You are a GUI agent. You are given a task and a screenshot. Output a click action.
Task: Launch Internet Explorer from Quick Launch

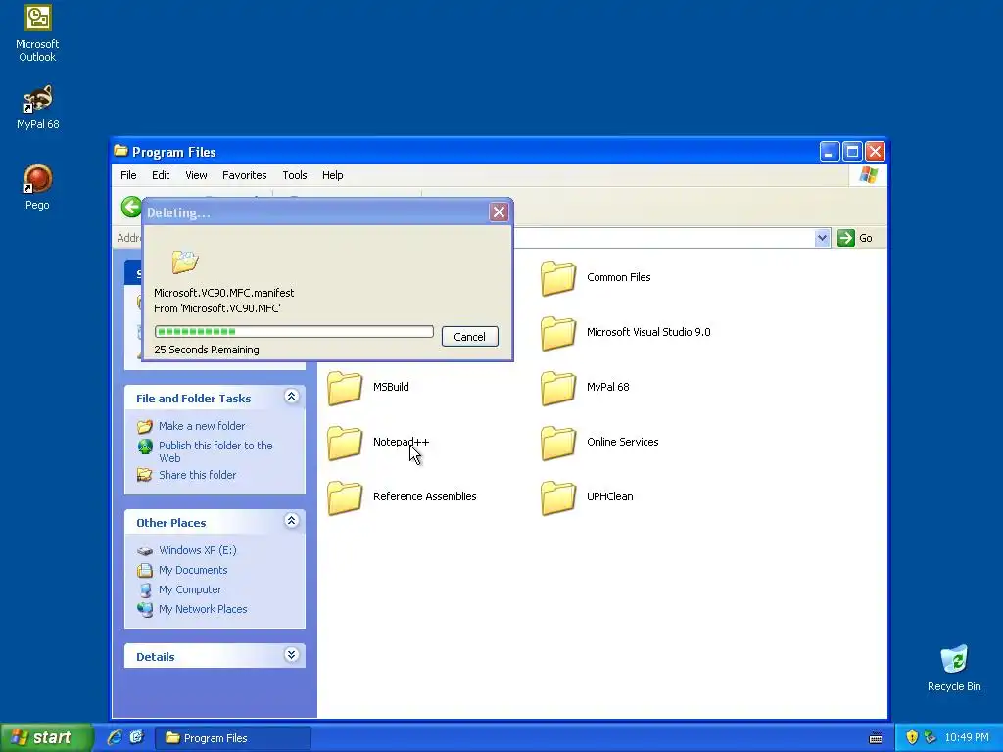(115, 737)
